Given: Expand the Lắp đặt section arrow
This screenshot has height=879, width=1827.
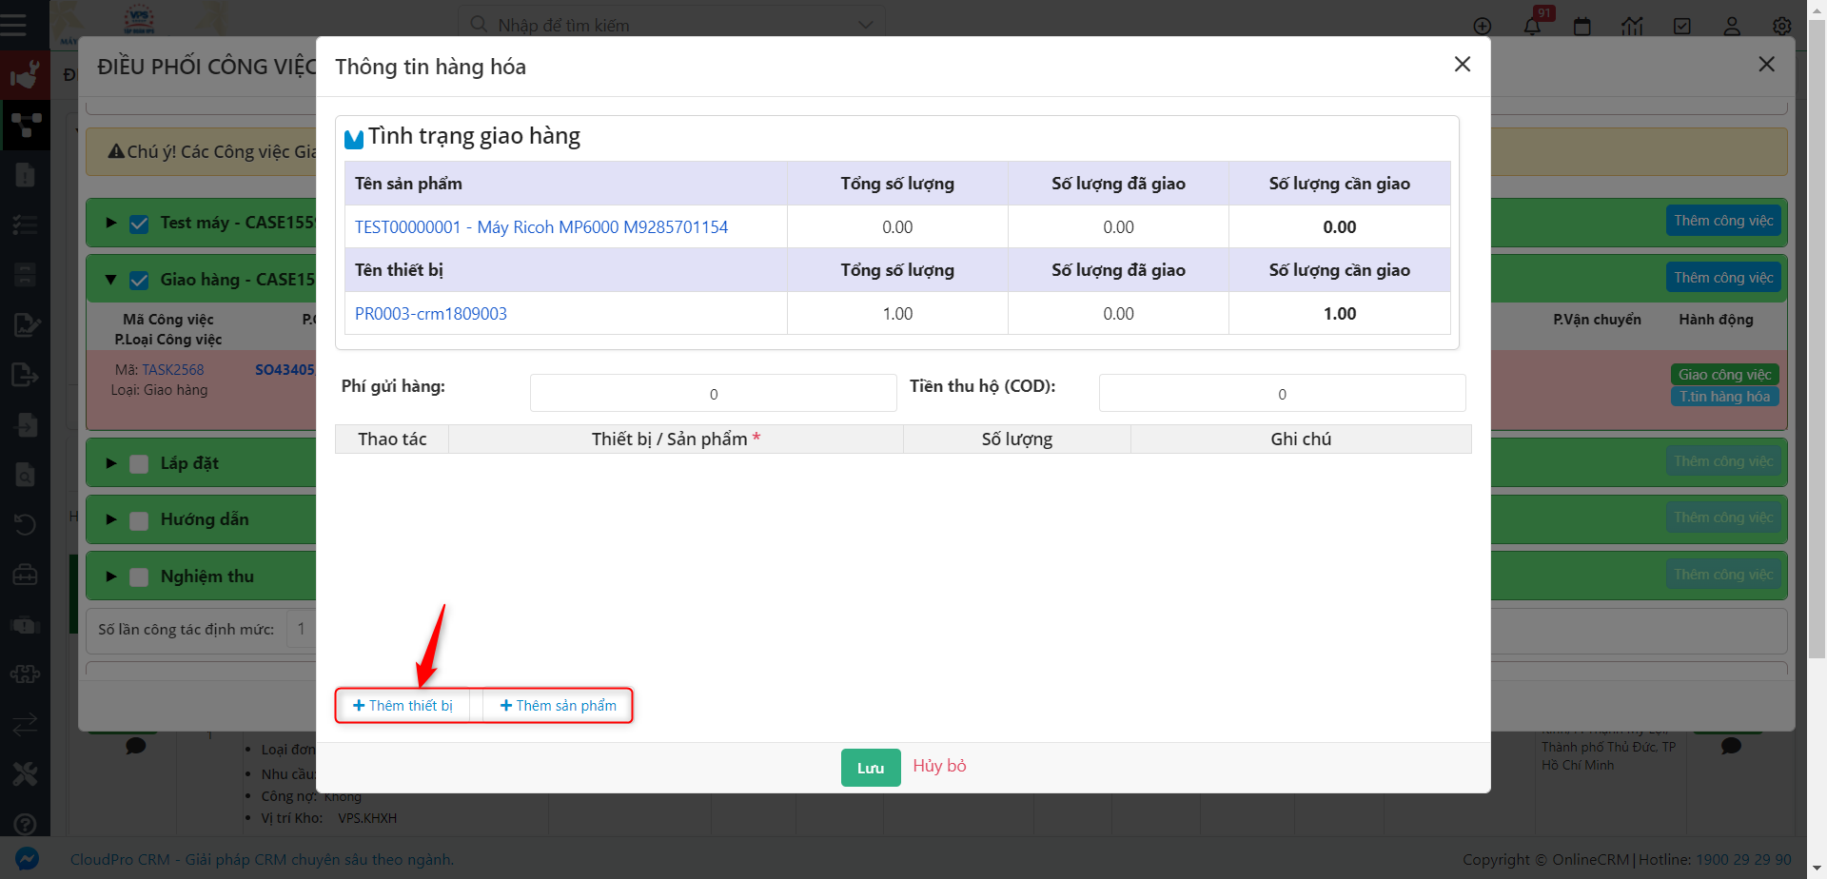Looking at the screenshot, I should 111,463.
